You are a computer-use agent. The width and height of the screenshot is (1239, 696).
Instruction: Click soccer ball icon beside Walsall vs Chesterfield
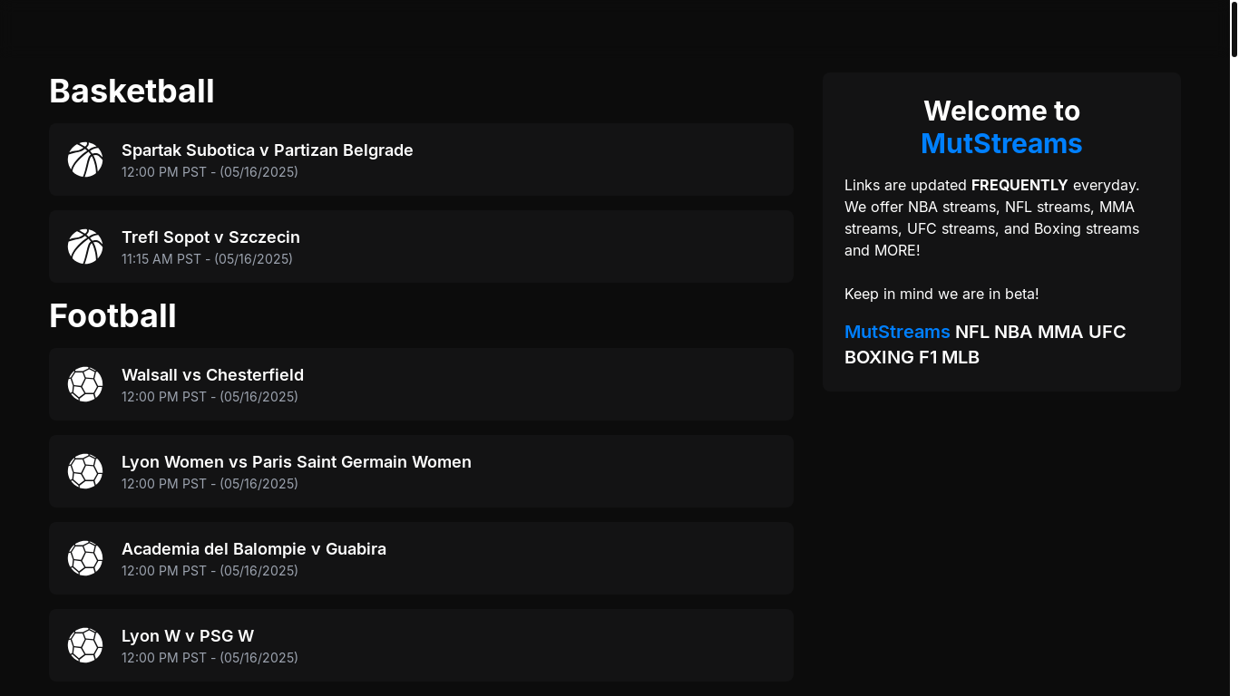(85, 384)
